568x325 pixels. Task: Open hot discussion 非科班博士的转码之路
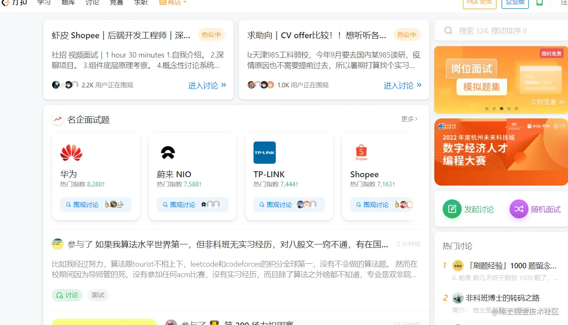[x=503, y=298]
